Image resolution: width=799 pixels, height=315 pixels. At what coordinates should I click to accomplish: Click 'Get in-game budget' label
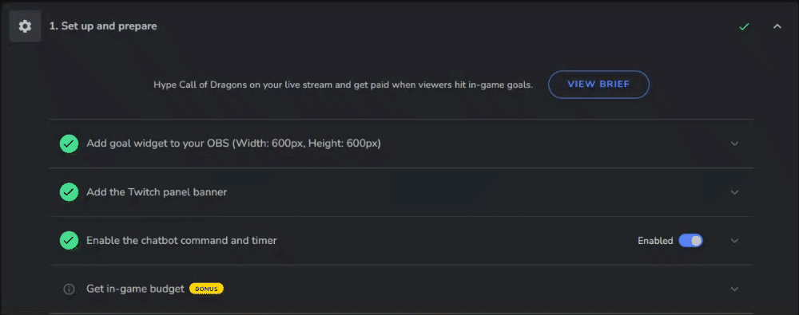coord(135,289)
